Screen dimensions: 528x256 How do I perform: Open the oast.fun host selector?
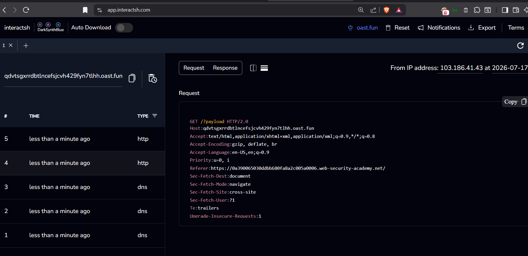point(363,28)
